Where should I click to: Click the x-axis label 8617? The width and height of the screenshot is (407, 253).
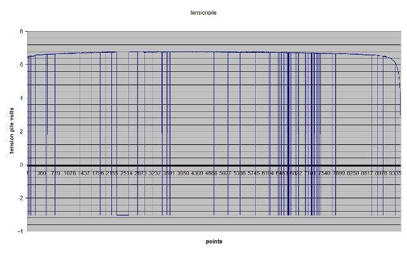tap(367, 173)
